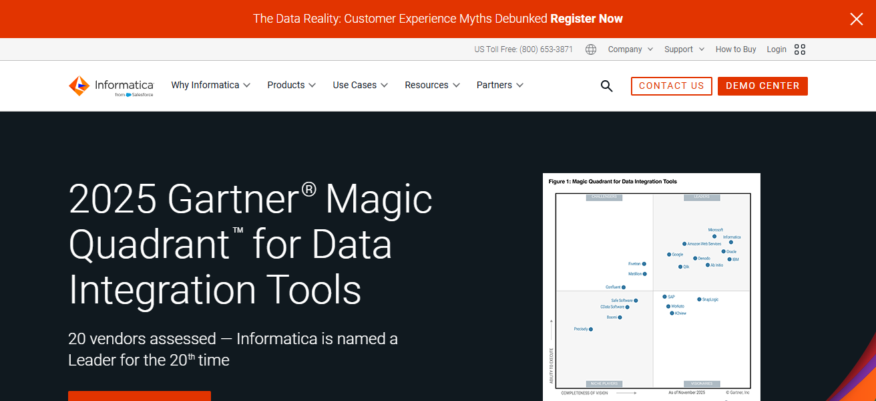Open the Magic Quadrant chart image

(x=651, y=287)
